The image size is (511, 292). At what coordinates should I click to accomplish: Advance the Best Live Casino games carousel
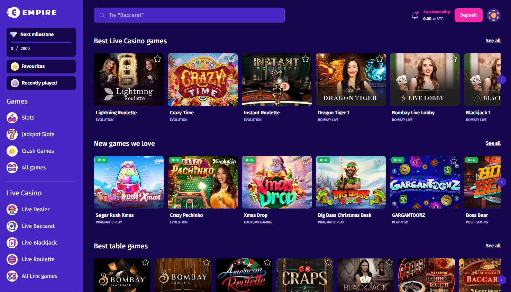(502, 80)
